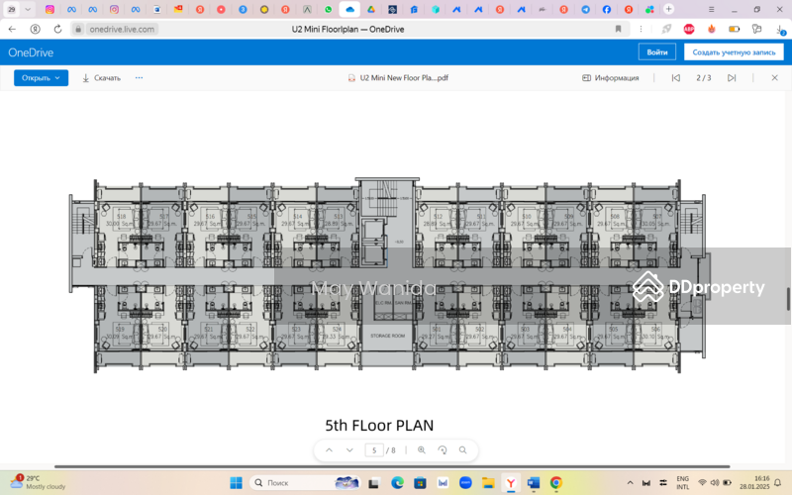
Task: Open Task View on the taskbar
Action: [374, 483]
